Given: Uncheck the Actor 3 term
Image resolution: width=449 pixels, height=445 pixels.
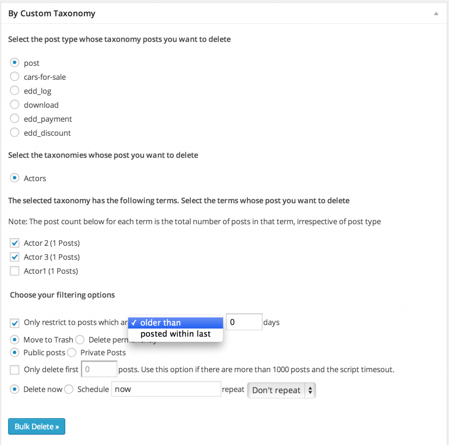Looking at the screenshot, I should pos(14,257).
